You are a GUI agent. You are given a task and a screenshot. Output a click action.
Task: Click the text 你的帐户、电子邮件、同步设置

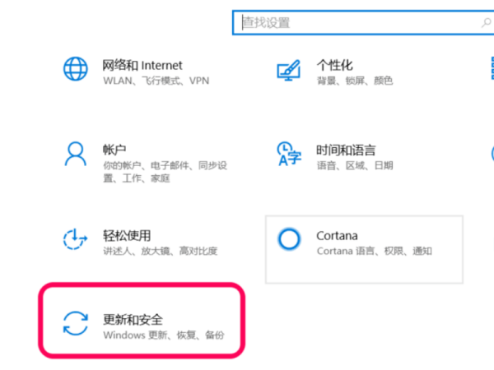[x=165, y=172]
